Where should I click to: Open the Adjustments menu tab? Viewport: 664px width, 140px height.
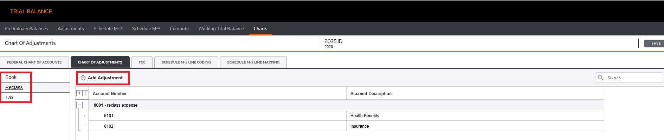pos(71,29)
